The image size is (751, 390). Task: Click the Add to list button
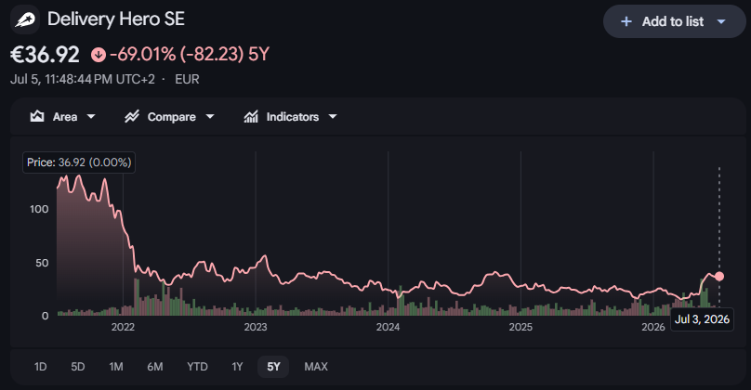point(675,21)
